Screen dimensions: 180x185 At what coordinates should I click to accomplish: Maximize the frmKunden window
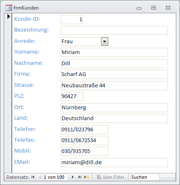point(153,8)
